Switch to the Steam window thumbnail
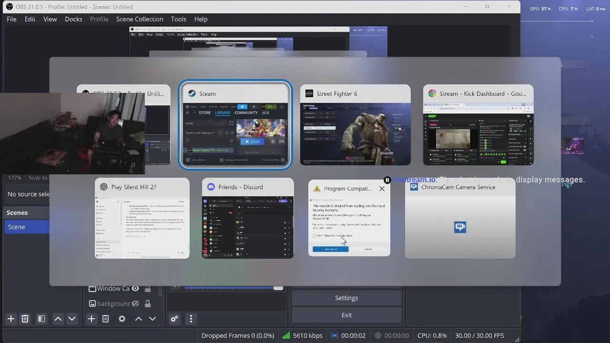 coord(235,124)
